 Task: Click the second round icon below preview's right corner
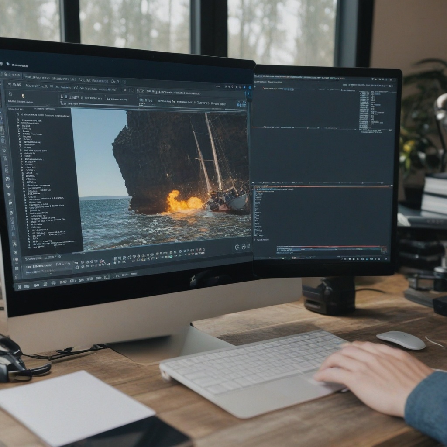(244, 247)
